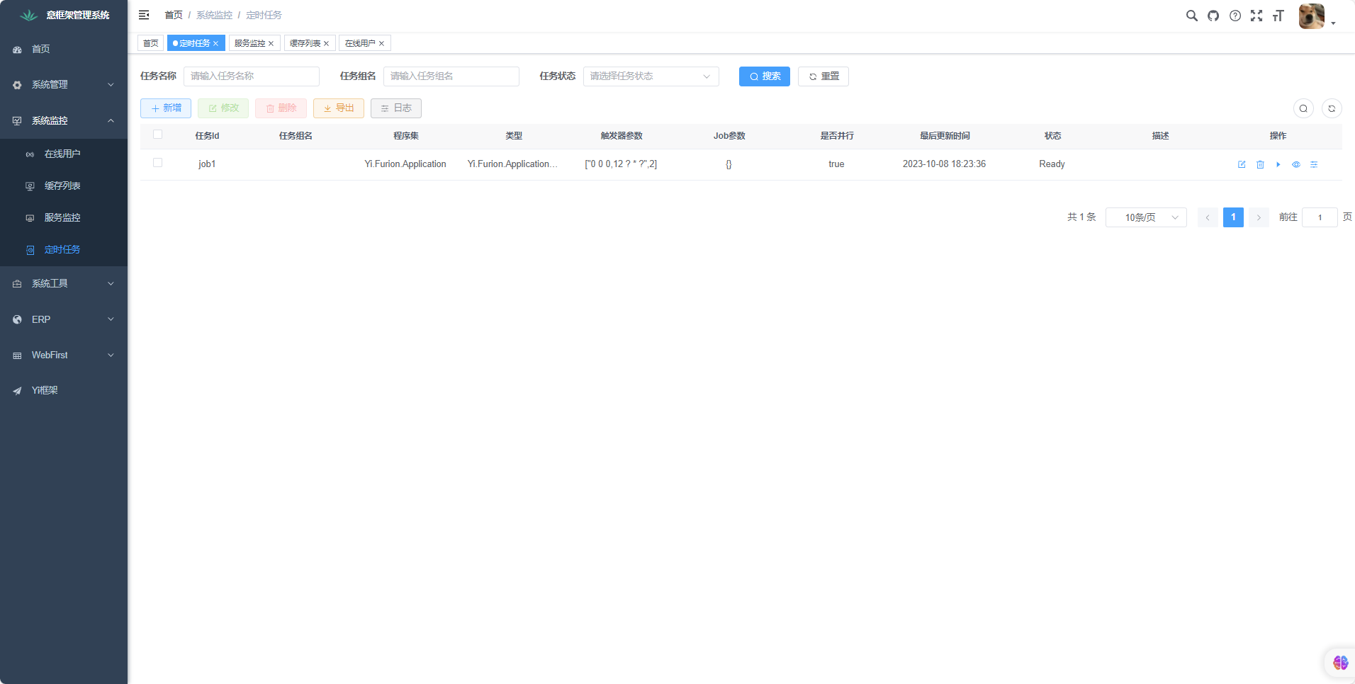Check the select-all header checkbox
Screen dimensions: 1355x684
pyautogui.click(x=158, y=135)
